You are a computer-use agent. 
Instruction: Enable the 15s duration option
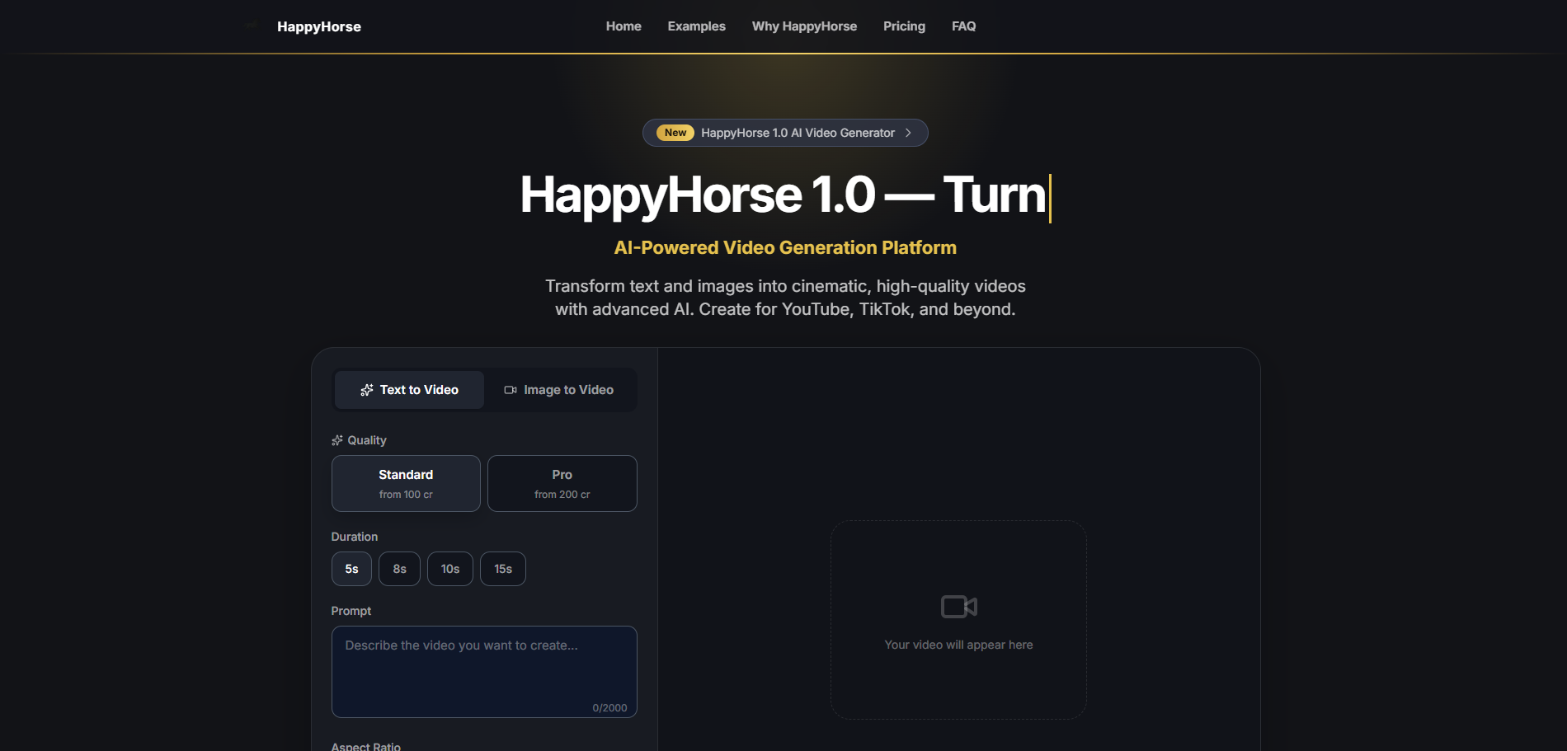(502, 568)
